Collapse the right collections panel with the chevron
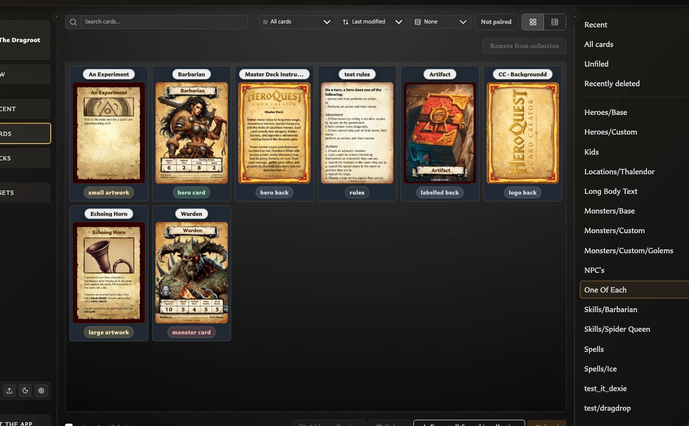The image size is (689, 426). coord(575,17)
